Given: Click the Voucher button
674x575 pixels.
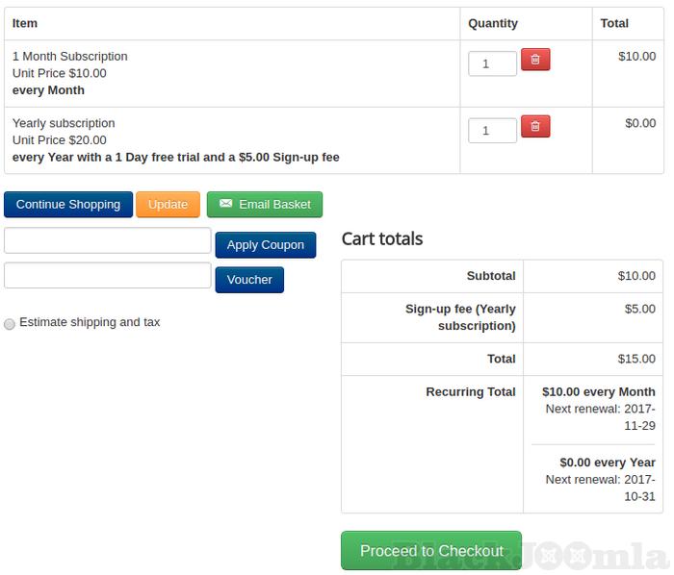Looking at the screenshot, I should (249, 280).
